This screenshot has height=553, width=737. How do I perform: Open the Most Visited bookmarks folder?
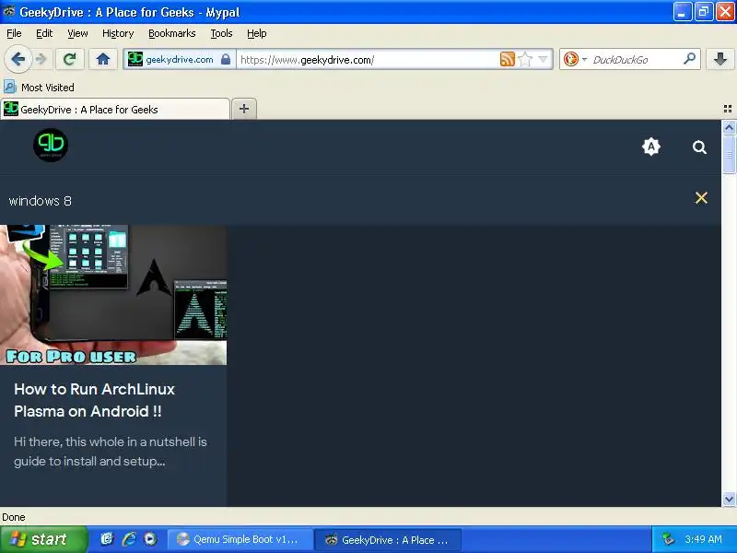tap(39, 88)
